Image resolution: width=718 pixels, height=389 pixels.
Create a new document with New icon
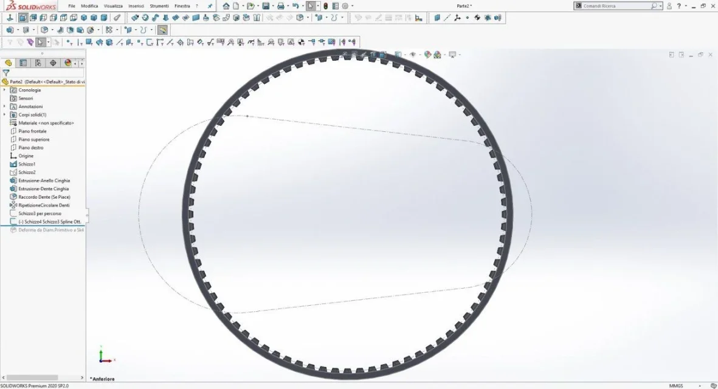[x=236, y=6]
